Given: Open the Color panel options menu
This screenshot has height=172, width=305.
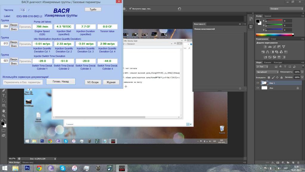Looking at the screenshot, I should pos(303,16).
